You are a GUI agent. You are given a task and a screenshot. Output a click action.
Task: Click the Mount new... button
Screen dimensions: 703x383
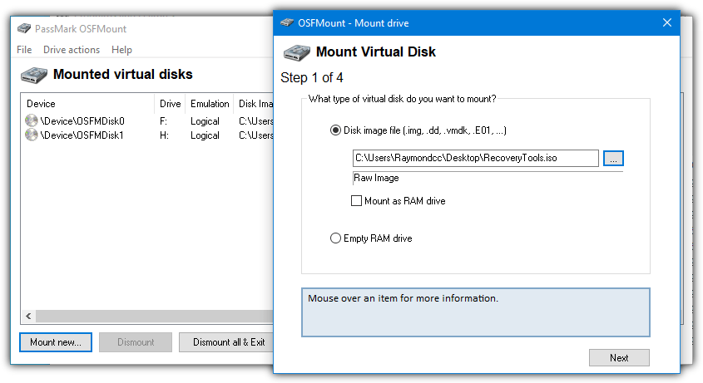56,342
